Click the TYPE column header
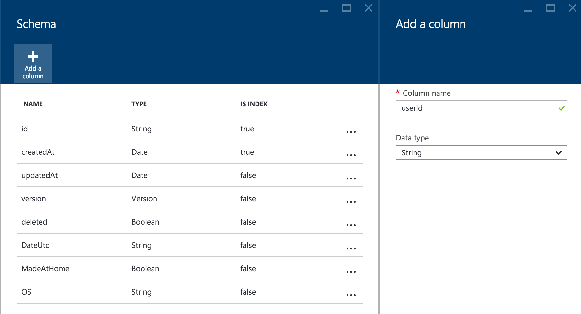 point(139,104)
